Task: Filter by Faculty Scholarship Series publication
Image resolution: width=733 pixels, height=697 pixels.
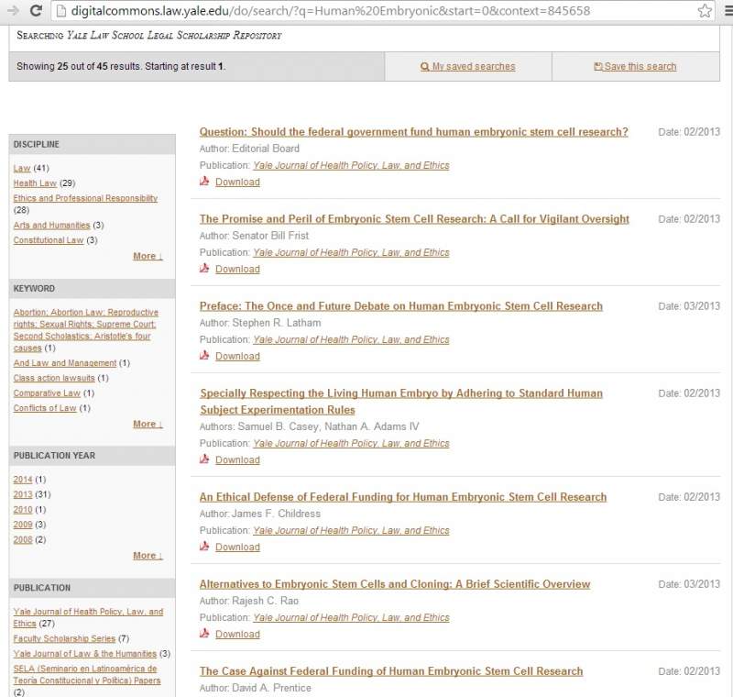Action: (x=64, y=638)
